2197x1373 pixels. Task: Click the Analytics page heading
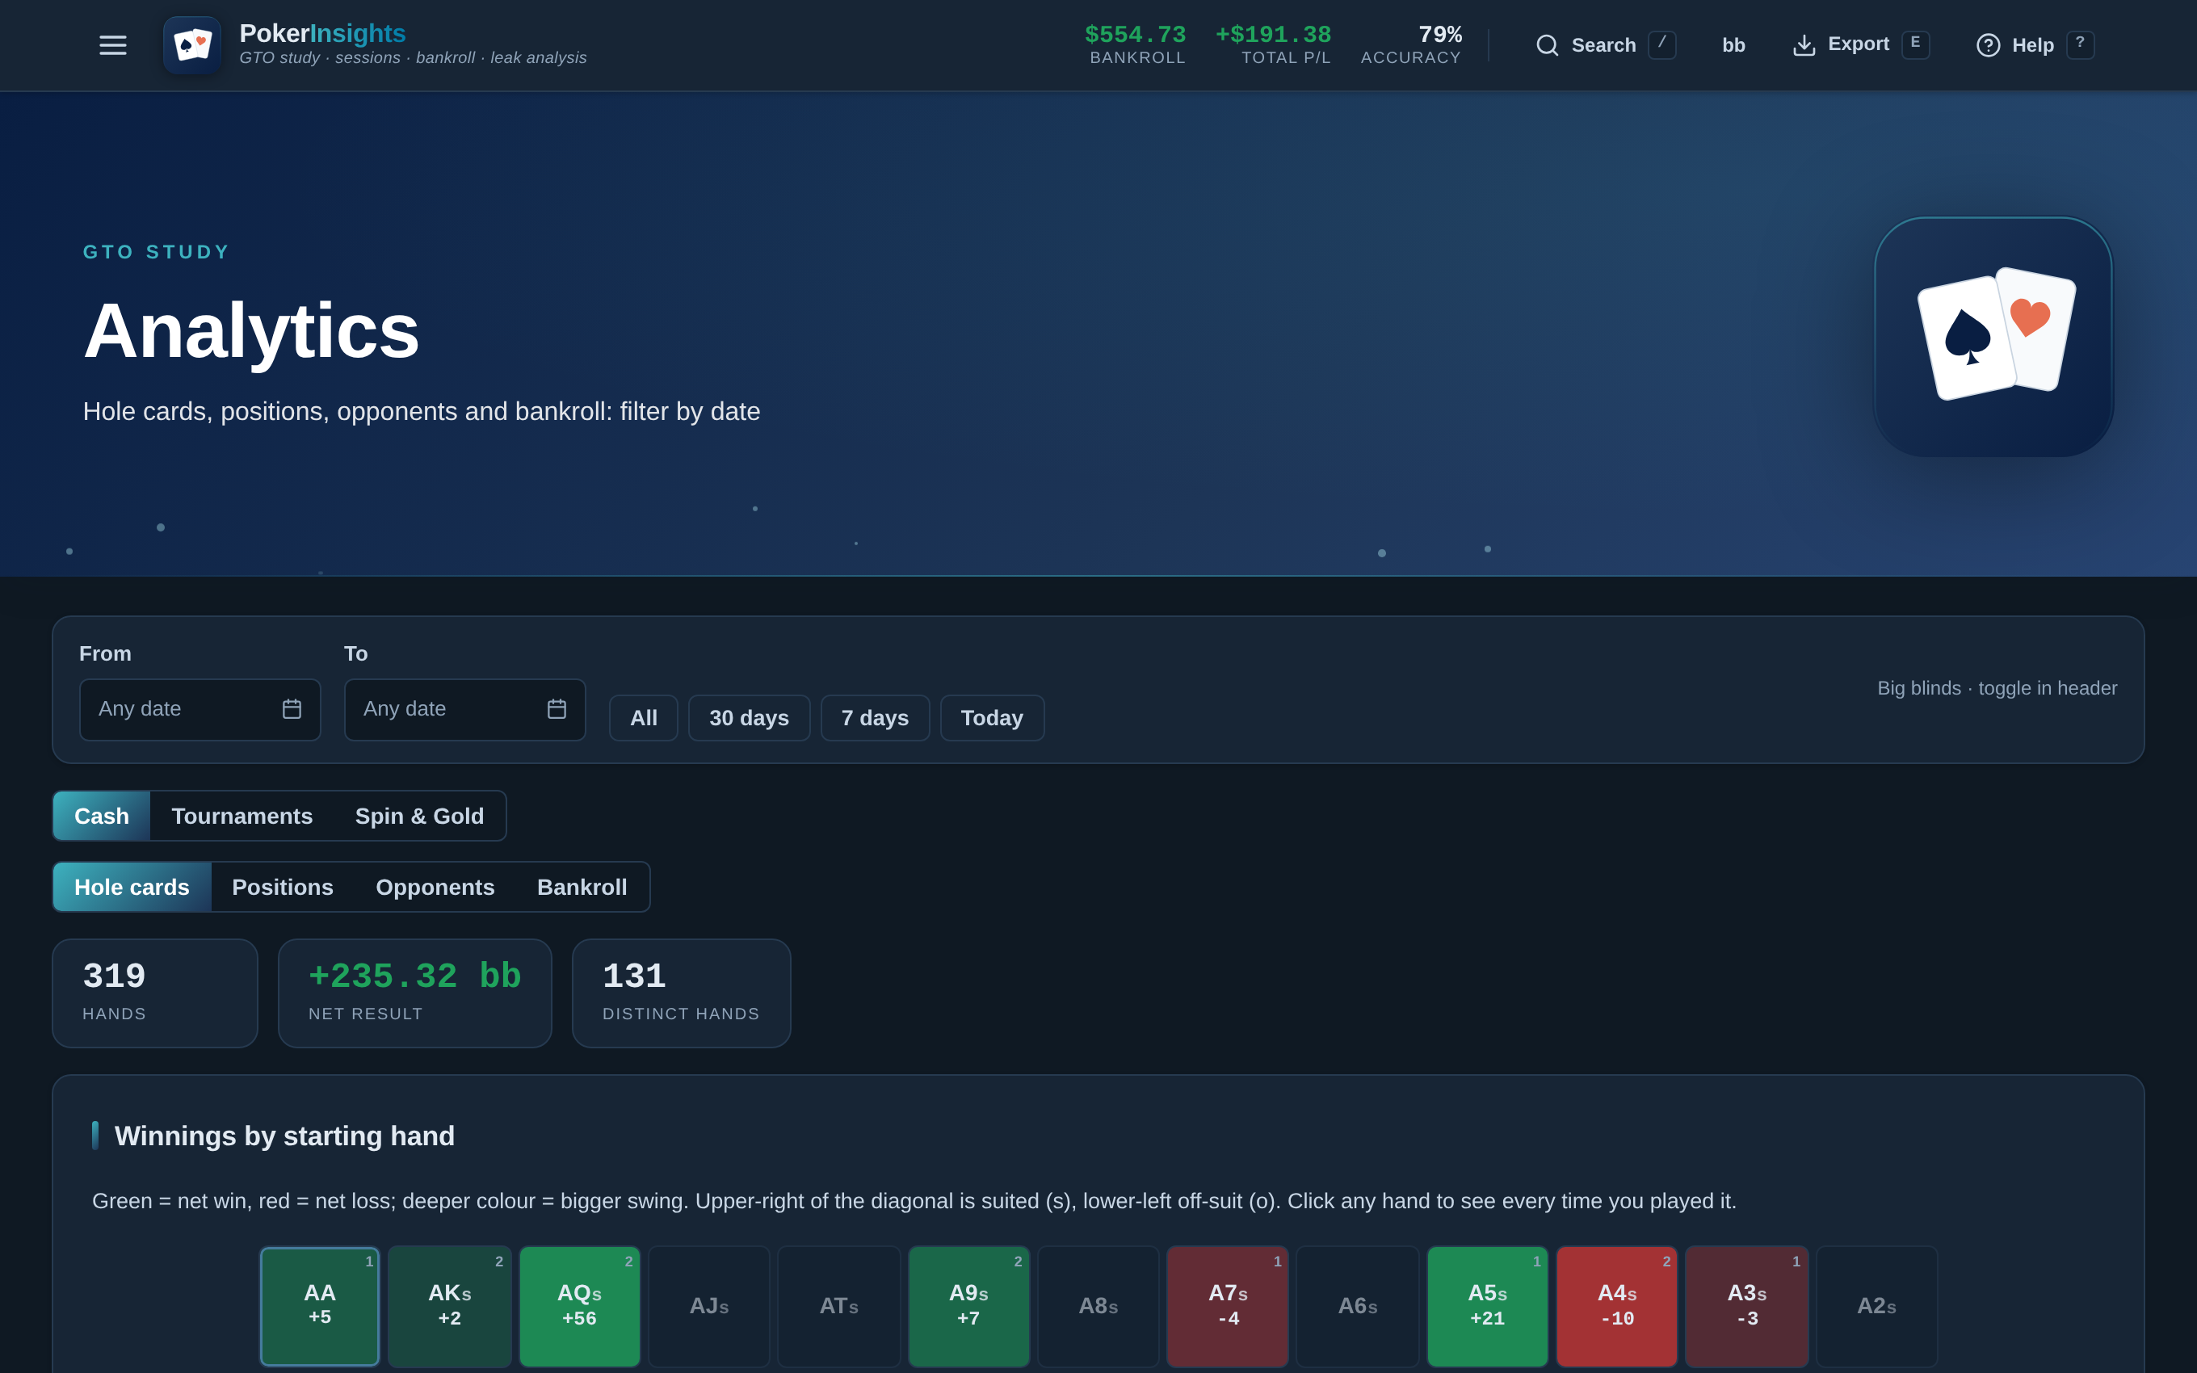pos(251,331)
